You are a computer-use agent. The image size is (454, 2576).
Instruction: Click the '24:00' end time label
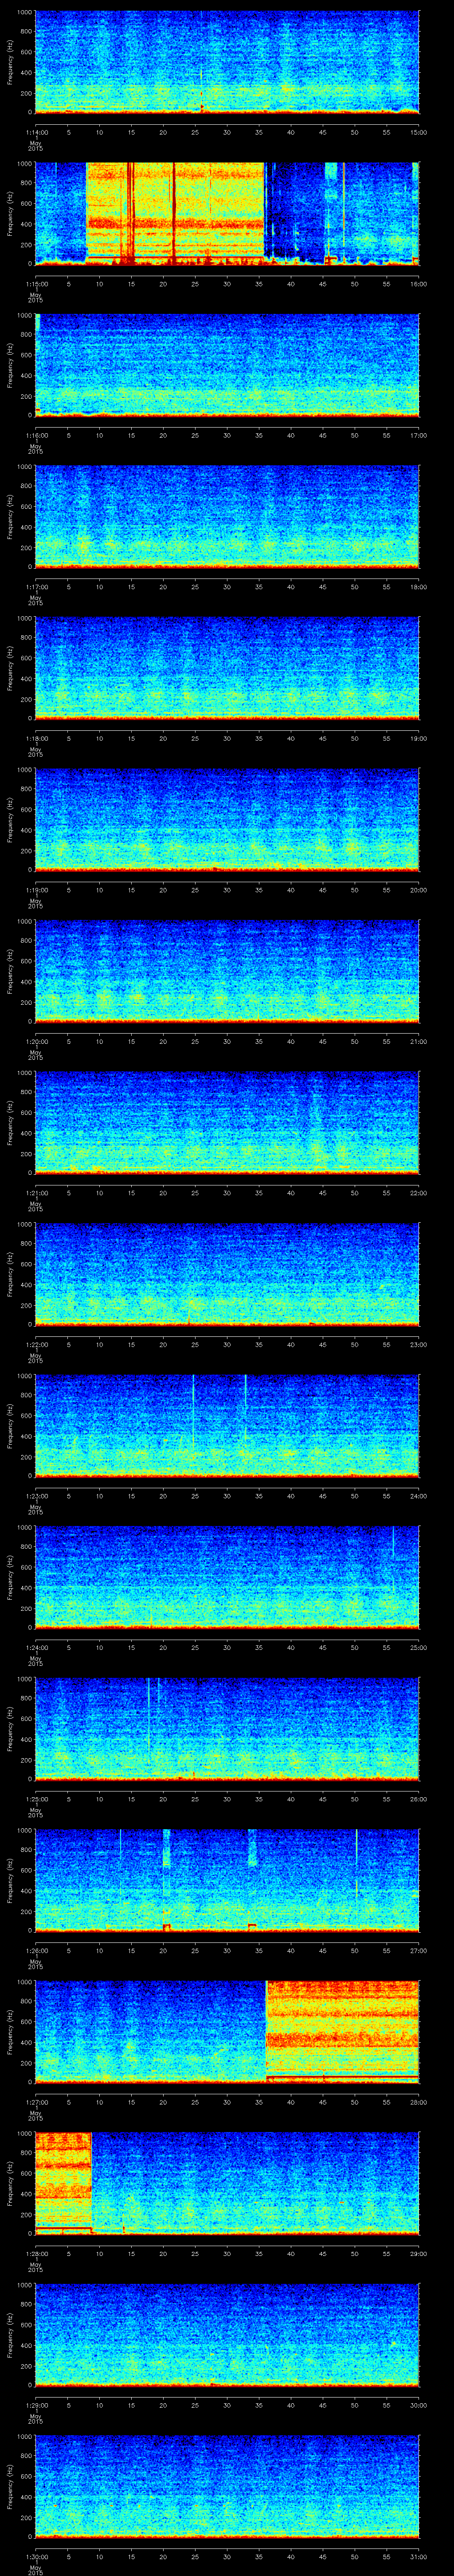tap(419, 1495)
